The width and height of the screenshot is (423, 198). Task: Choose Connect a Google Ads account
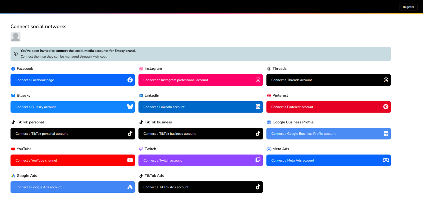point(73,187)
